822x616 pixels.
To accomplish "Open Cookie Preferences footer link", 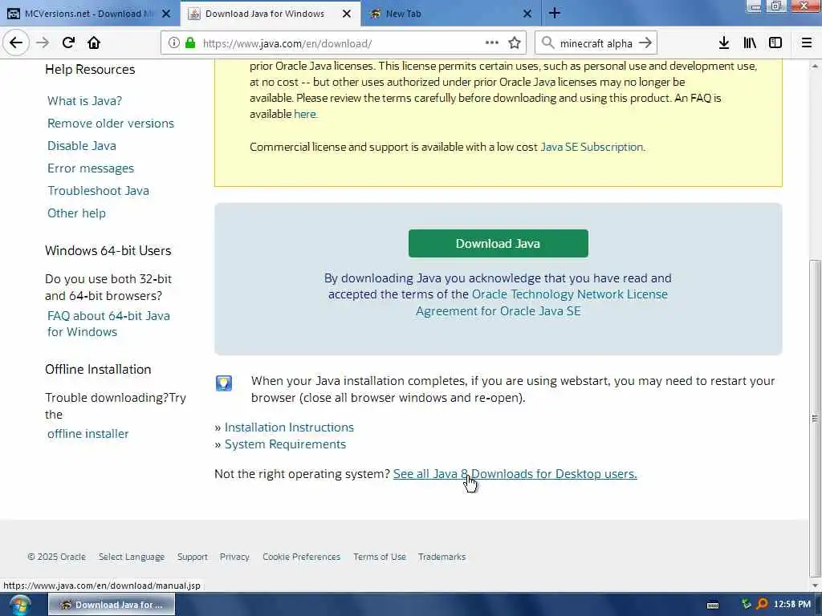I will [302, 557].
